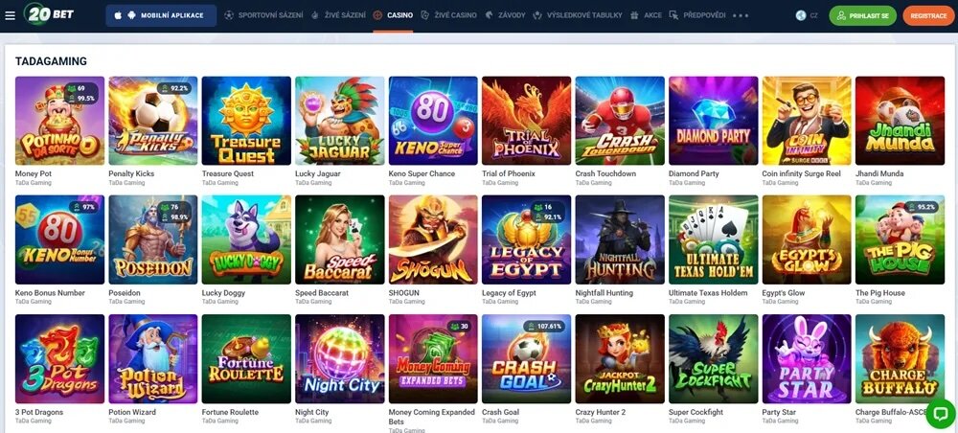
Task: Click the globe language icon
Action: coord(801,15)
